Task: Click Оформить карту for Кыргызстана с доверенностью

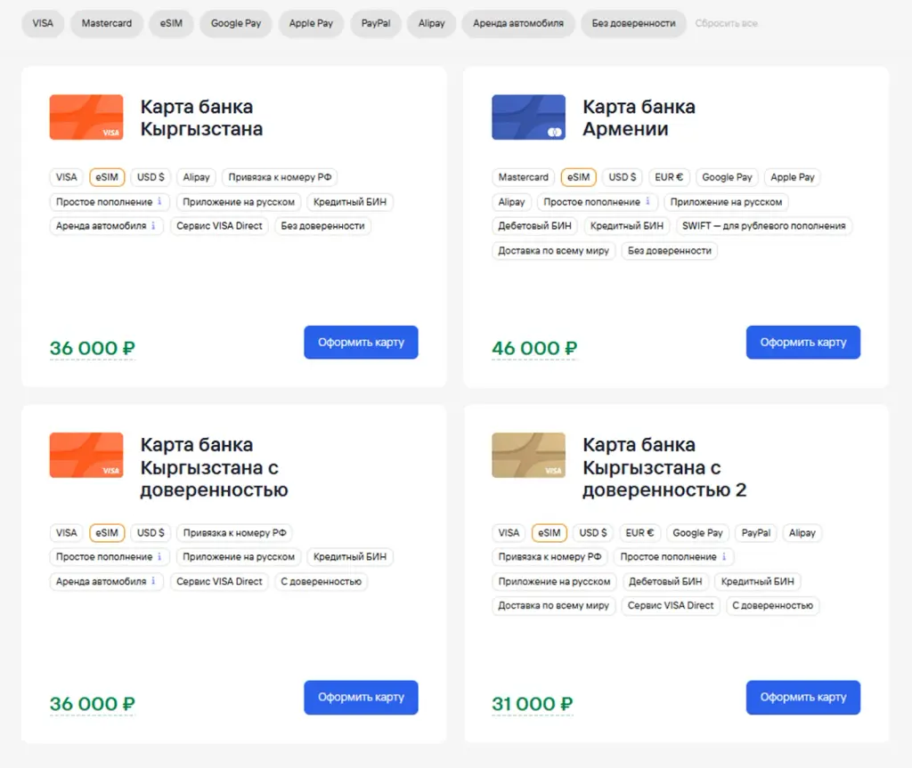Action: pos(361,697)
